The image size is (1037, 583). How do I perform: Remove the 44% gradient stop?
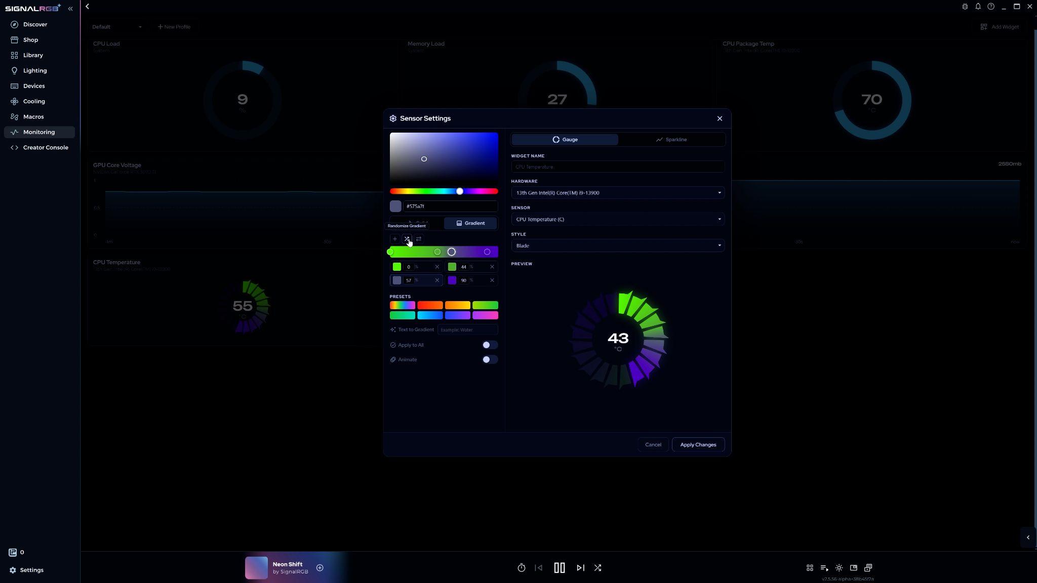click(x=492, y=267)
